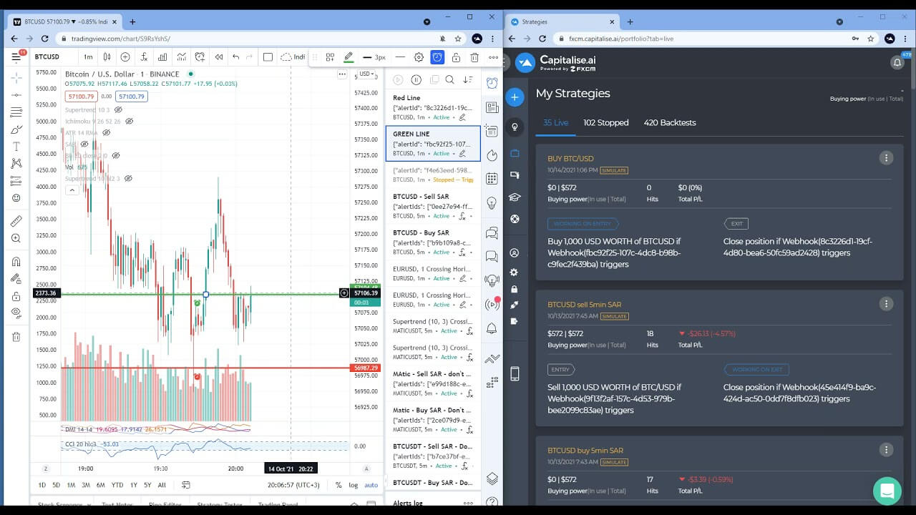916x515 pixels.
Task: Open indicators fx menu
Action: click(144, 57)
